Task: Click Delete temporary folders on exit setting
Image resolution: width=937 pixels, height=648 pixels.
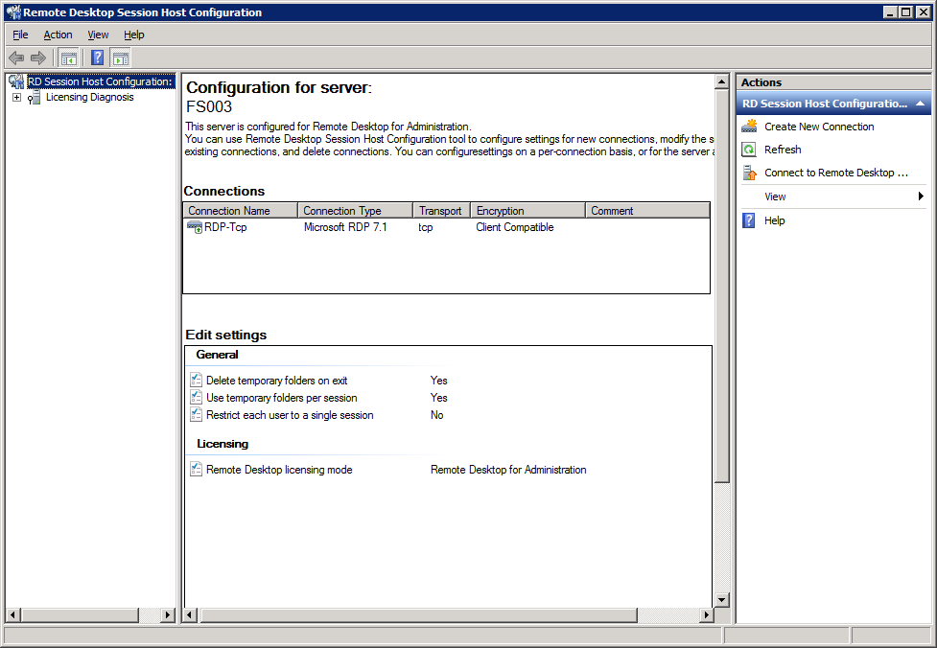Action: click(276, 381)
